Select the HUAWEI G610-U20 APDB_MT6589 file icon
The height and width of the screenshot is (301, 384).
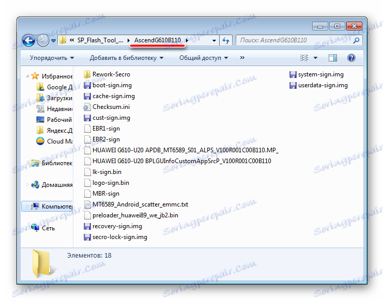(87, 150)
